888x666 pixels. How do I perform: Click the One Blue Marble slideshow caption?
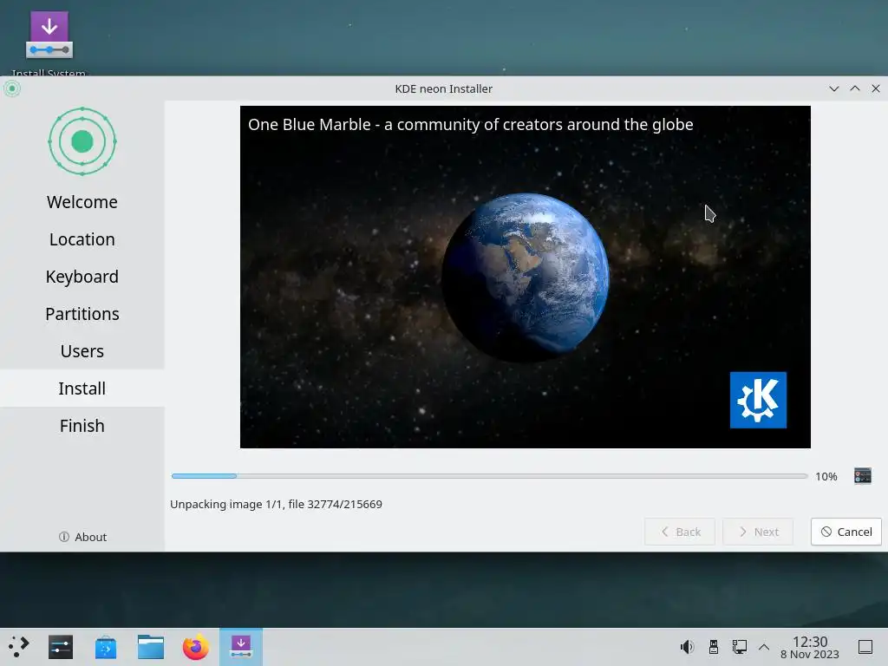[x=471, y=125]
